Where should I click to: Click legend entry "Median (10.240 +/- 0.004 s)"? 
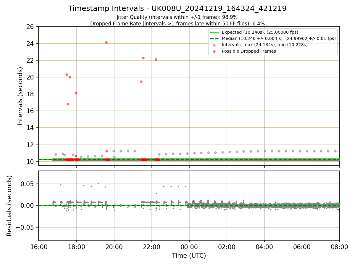click(x=279, y=38)
